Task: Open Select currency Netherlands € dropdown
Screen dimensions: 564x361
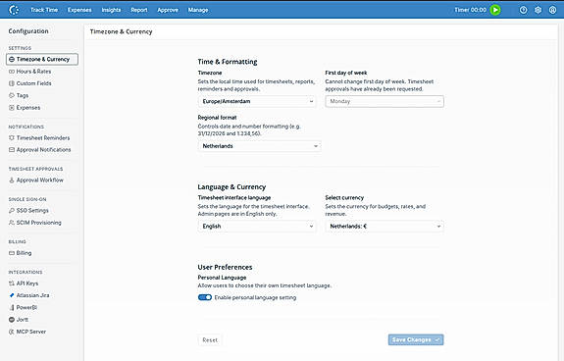Action: click(385, 227)
